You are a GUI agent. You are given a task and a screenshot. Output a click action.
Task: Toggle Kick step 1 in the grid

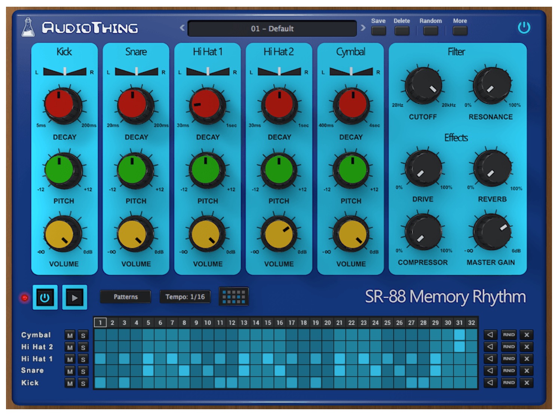coord(100,383)
